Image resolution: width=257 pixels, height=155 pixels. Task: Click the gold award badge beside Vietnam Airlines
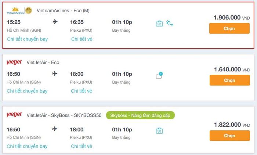pyautogui.click(x=29, y=11)
